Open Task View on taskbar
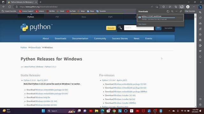The width and height of the screenshot is (204, 114). point(79,111)
